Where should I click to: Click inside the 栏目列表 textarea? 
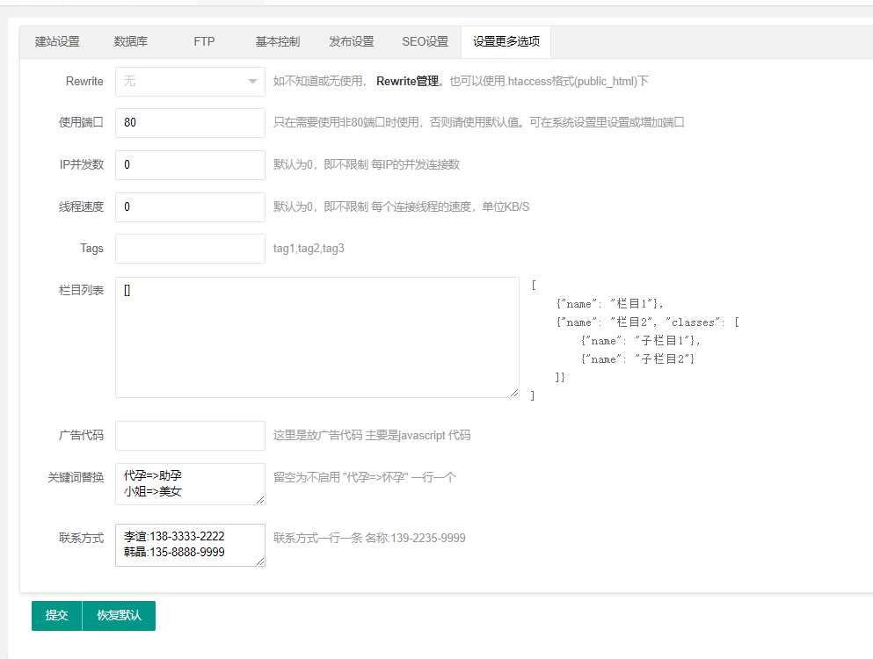(x=317, y=337)
